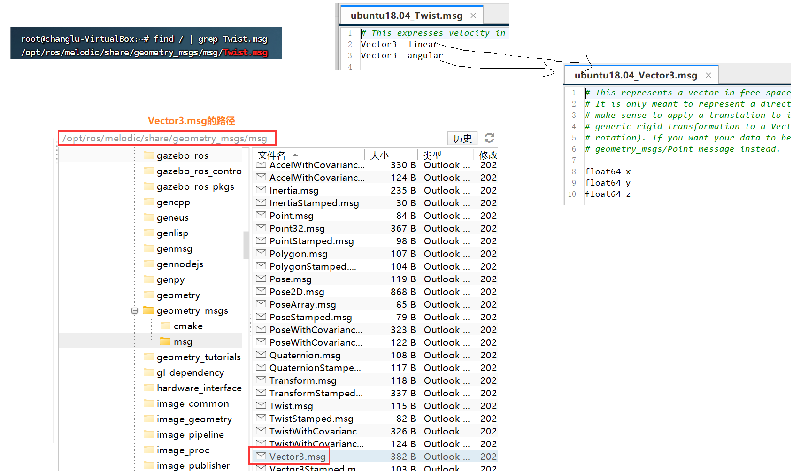Open the 历史 history button

tap(462, 138)
